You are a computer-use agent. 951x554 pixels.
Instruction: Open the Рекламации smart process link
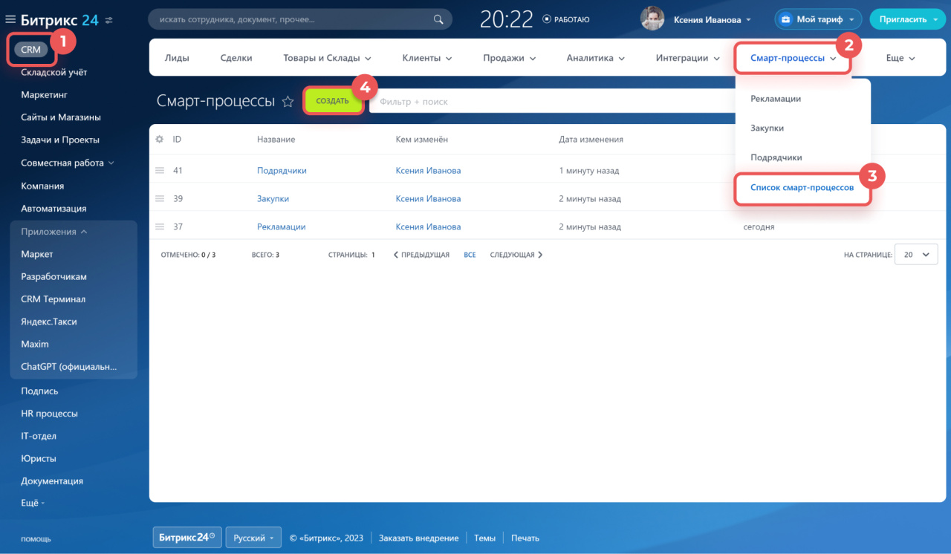pyautogui.click(x=281, y=227)
